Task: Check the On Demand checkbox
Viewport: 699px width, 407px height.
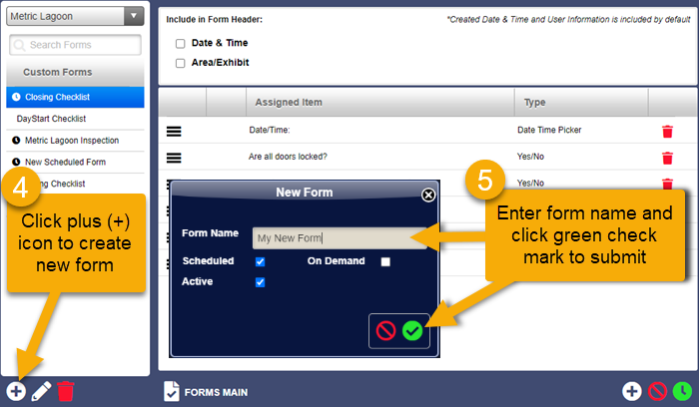Action: [385, 261]
